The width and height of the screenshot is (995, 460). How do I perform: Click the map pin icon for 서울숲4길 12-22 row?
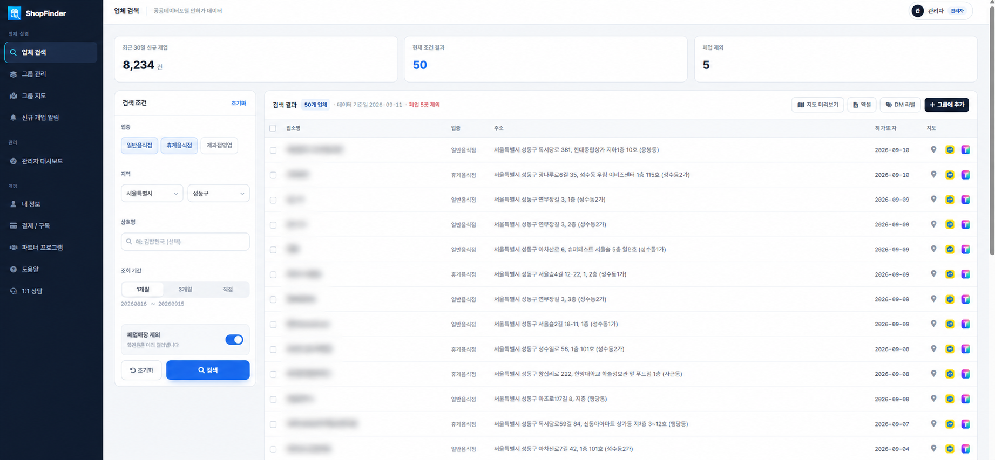point(933,274)
